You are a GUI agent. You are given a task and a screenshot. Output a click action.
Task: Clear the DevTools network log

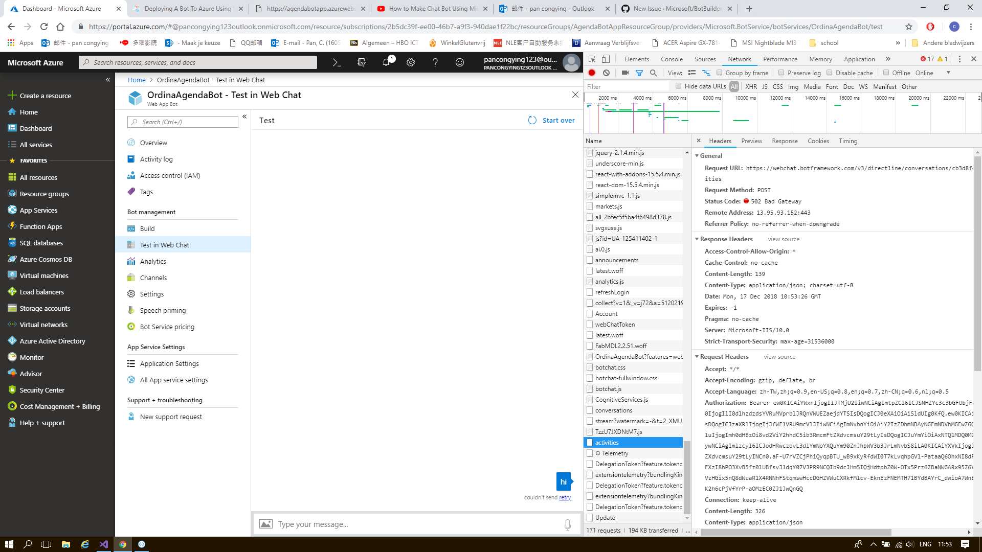[x=606, y=73]
